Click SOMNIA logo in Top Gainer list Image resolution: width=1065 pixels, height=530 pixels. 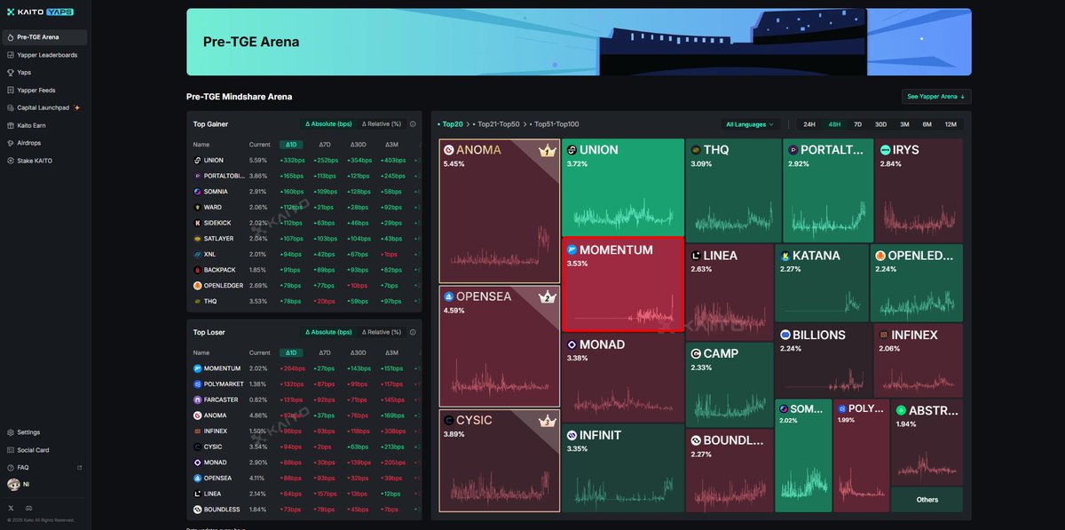pos(197,192)
